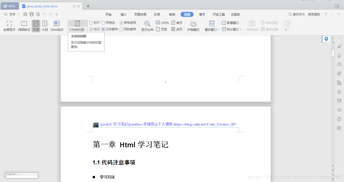Toggle the document structure map pane
The width and height of the screenshot is (344, 182).
pyautogui.click(x=78, y=24)
